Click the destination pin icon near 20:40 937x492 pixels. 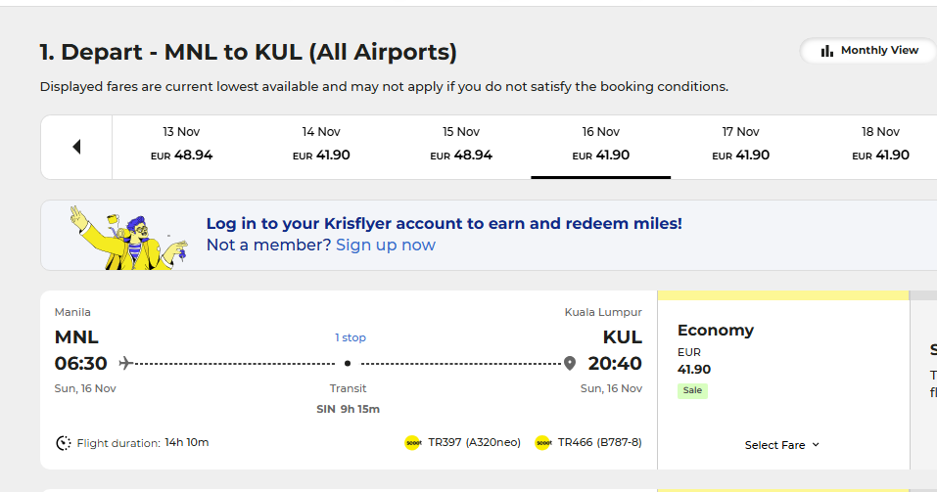(570, 363)
